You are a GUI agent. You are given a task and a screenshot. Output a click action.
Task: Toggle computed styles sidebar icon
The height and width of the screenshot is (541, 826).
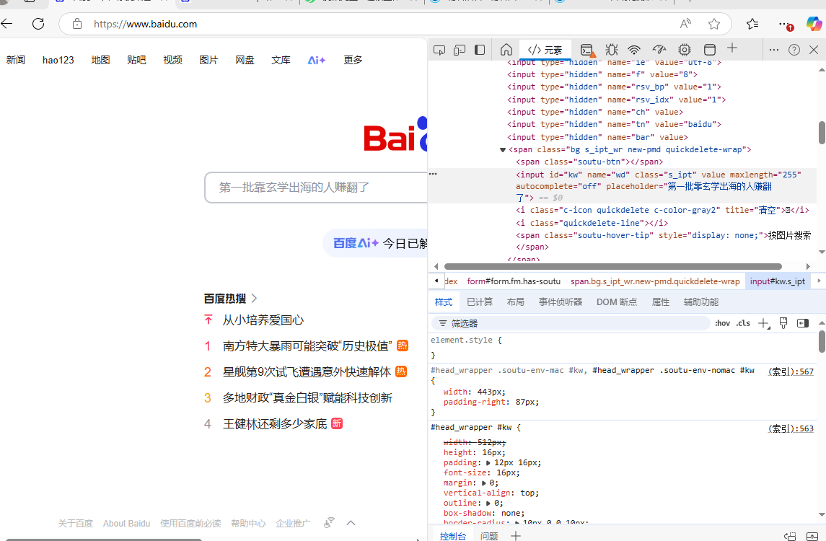(x=803, y=323)
